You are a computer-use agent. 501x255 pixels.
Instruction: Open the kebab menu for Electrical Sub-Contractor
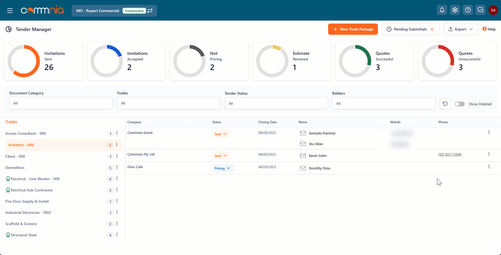pos(117,190)
